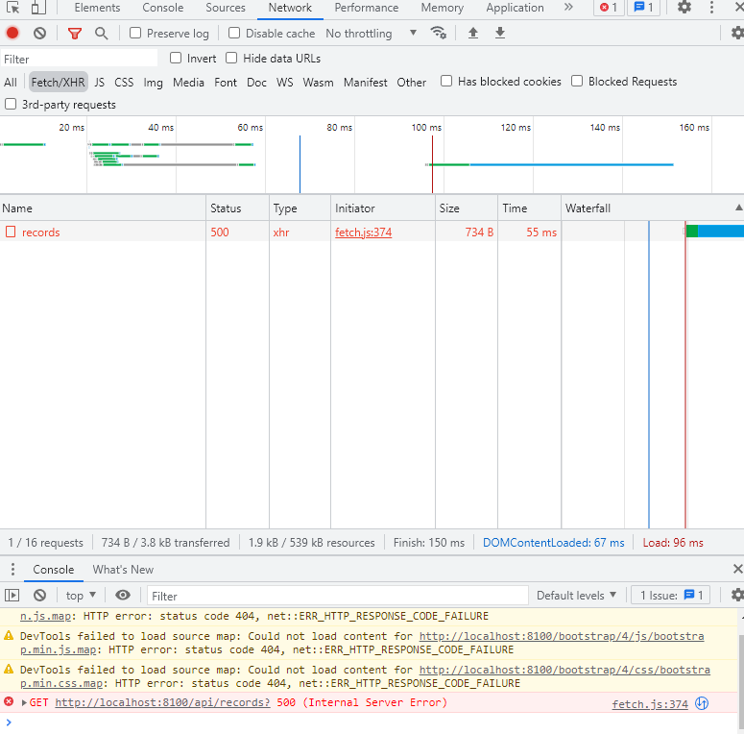Click the red error count badge

(x=609, y=8)
